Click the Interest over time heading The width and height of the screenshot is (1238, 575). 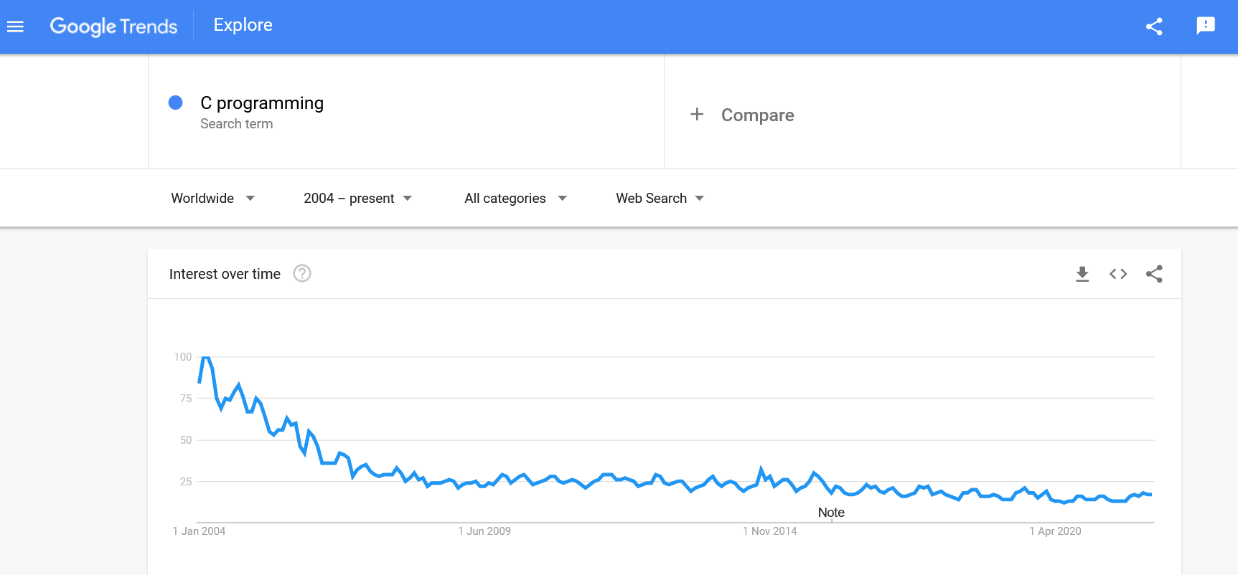(225, 274)
